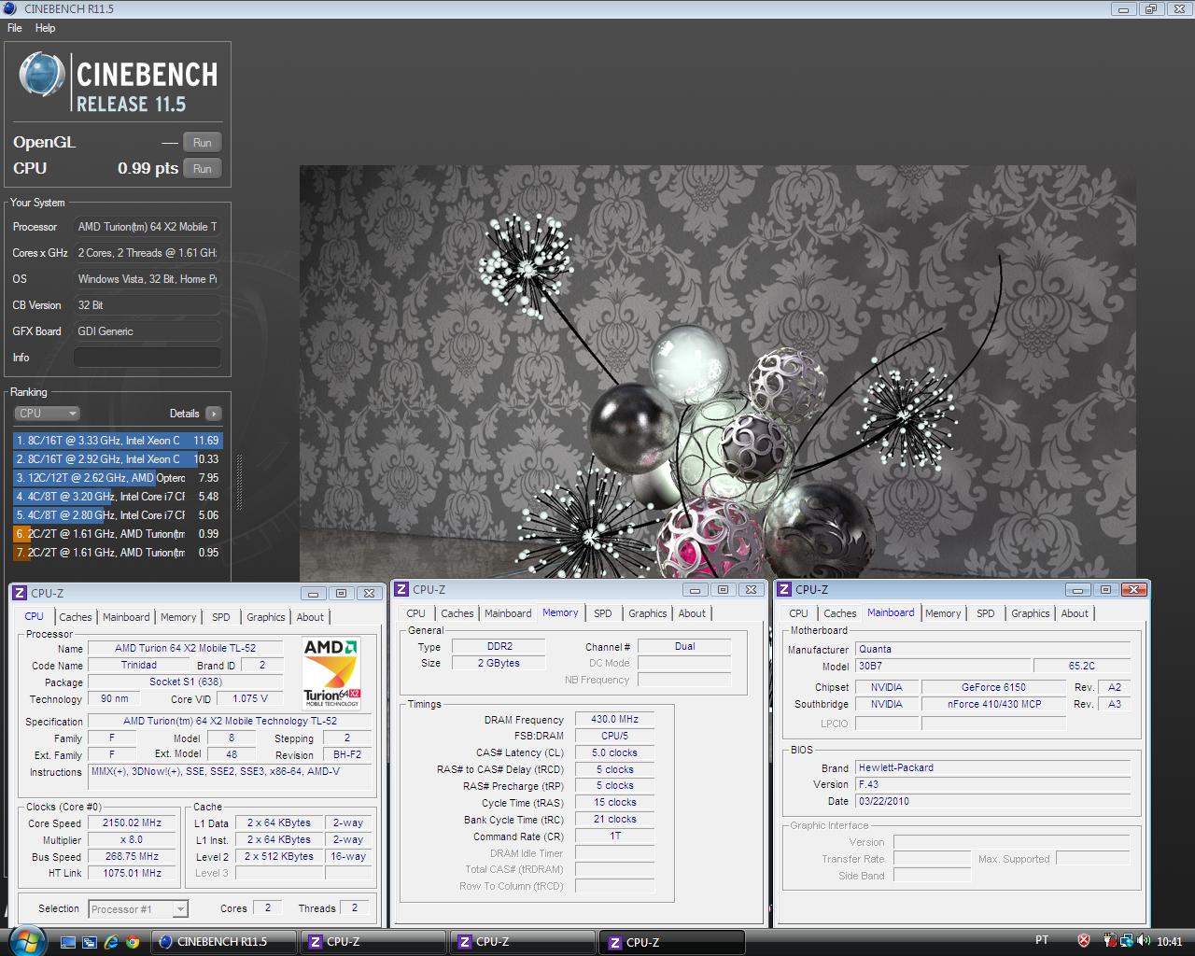Select Graphics tab in the Mainboard CPU-Z window
The image size is (1195, 956).
point(1031,613)
